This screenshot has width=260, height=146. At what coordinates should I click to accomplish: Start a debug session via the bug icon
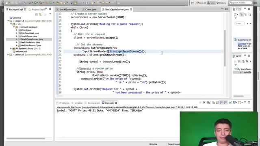coord(30,3)
